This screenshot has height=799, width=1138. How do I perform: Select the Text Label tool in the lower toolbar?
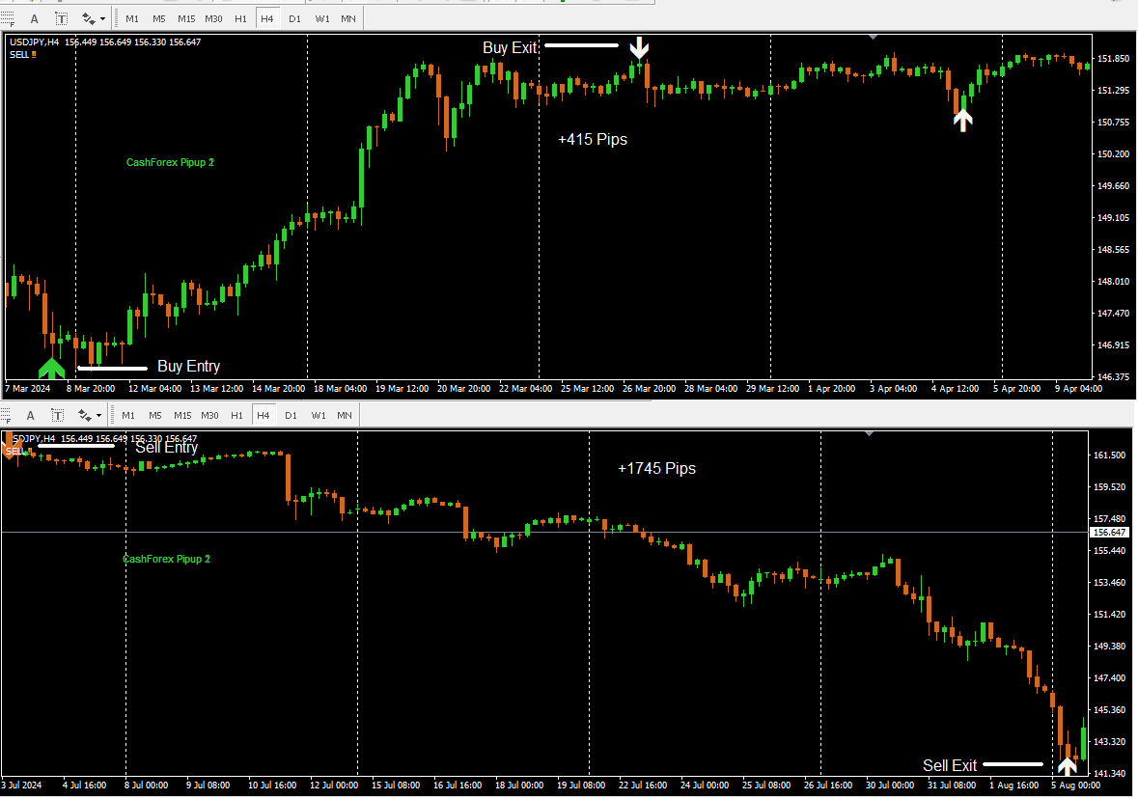pyautogui.click(x=58, y=415)
